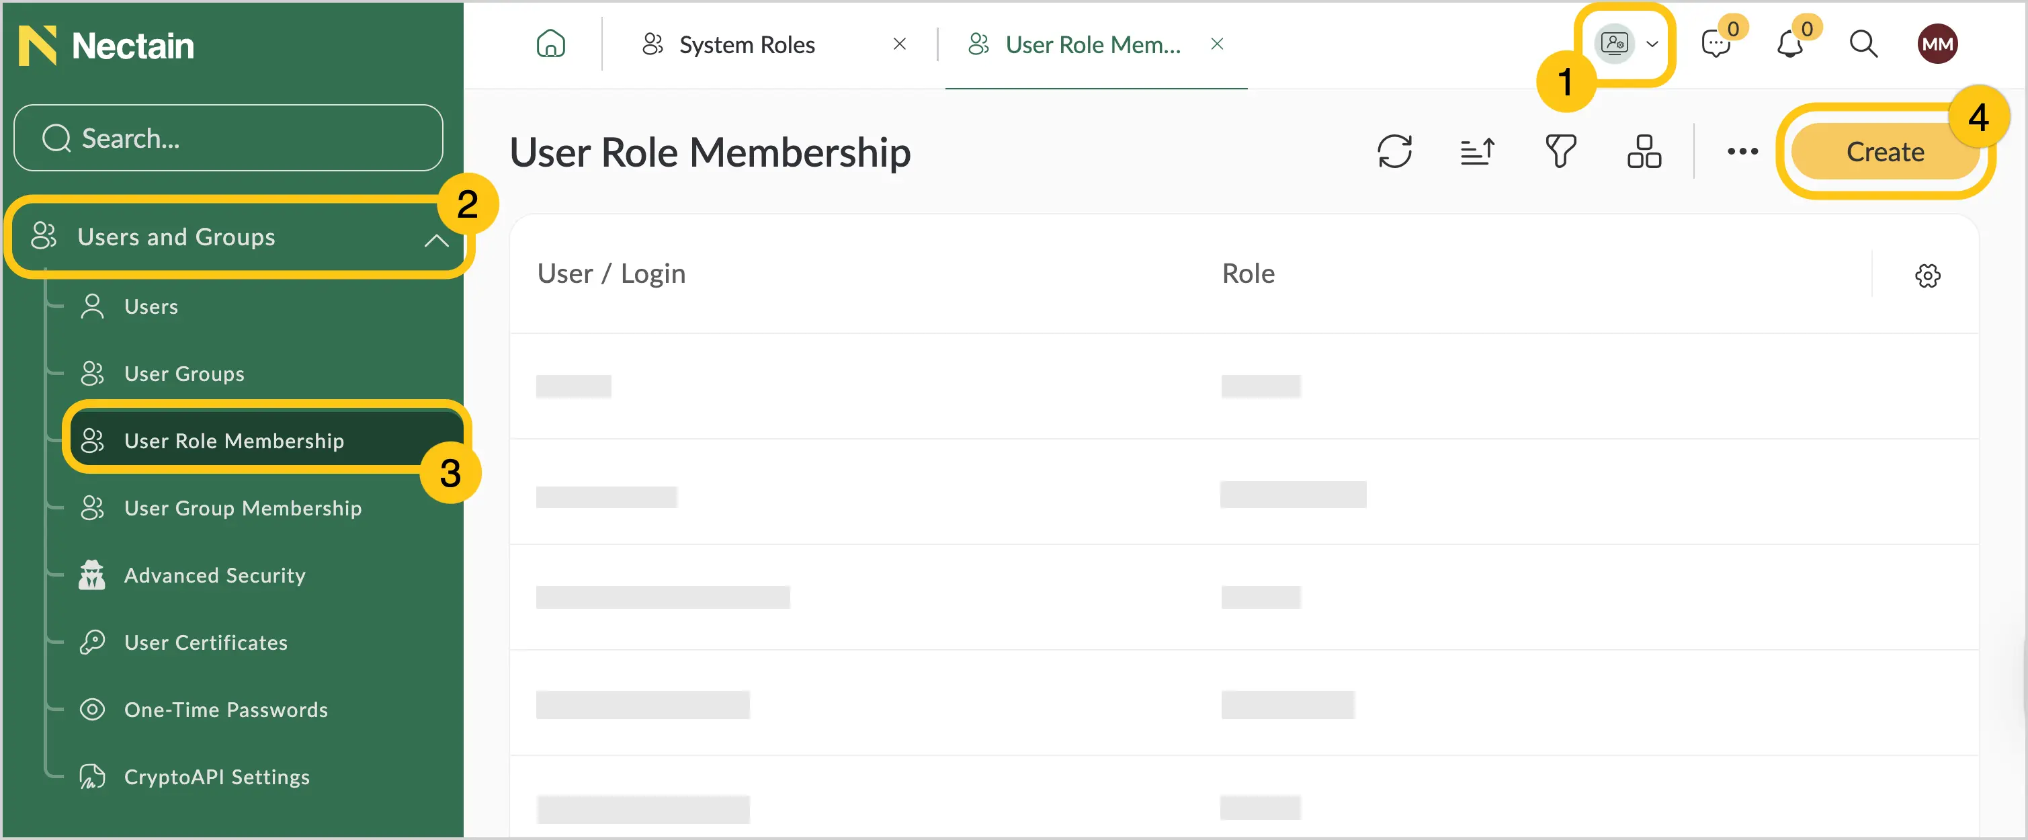Open the workspace switcher icon
The image size is (2028, 840).
click(1614, 43)
